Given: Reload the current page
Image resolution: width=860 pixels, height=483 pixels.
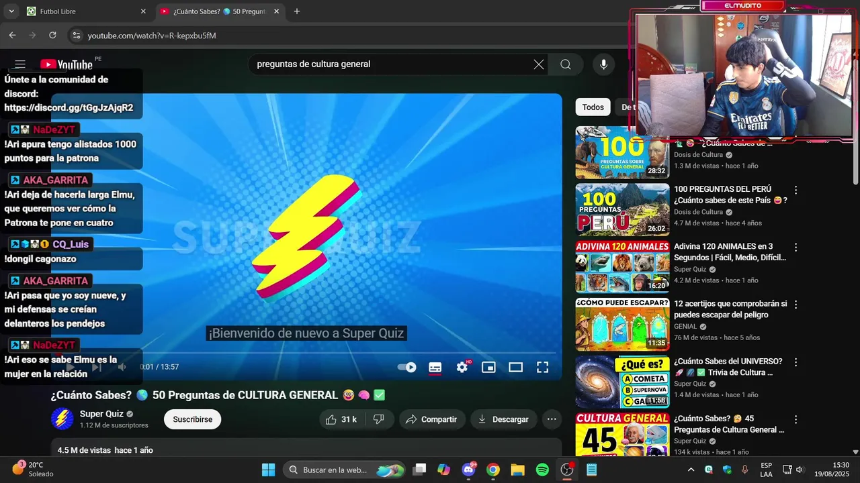Looking at the screenshot, I should coord(52,36).
